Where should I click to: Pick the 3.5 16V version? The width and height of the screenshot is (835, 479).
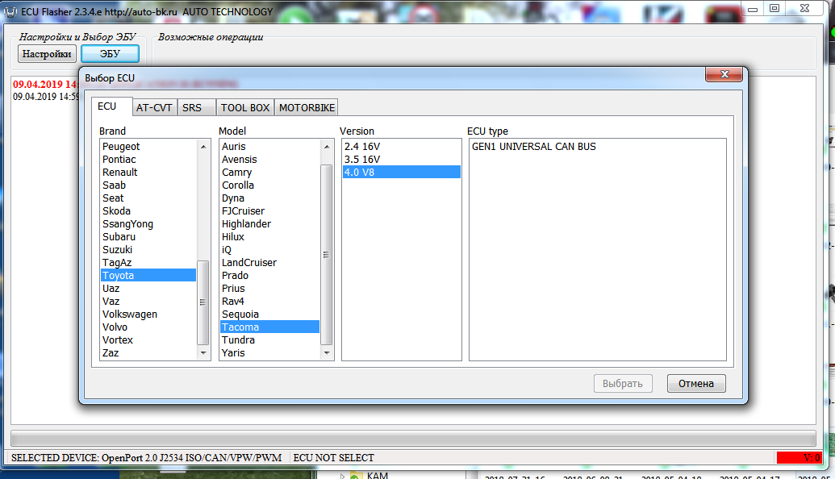click(402, 159)
